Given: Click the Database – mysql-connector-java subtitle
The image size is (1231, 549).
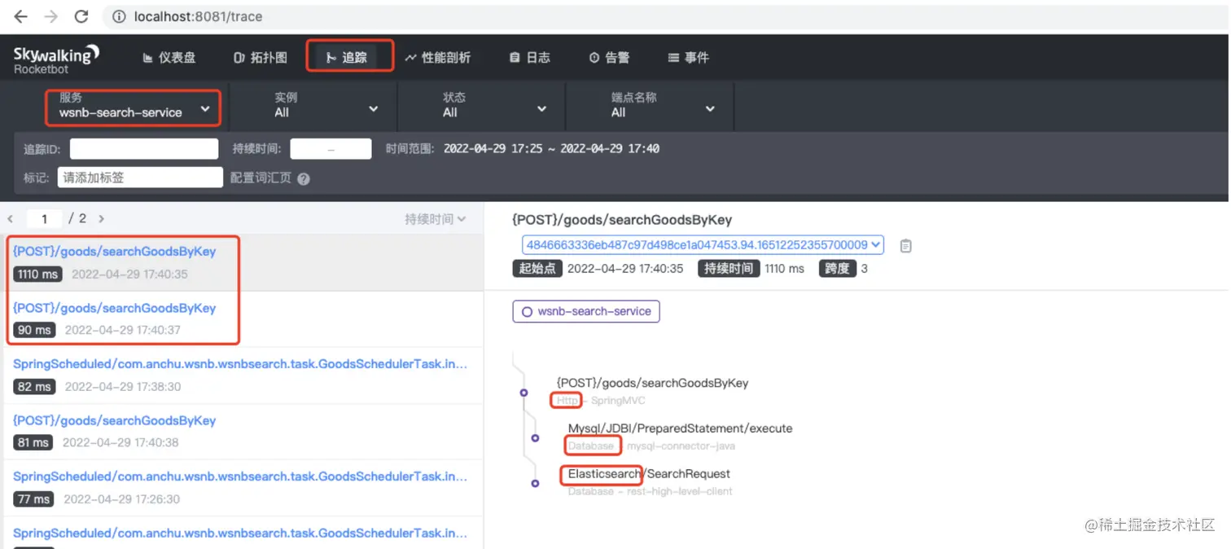Looking at the screenshot, I should pyautogui.click(x=651, y=446).
